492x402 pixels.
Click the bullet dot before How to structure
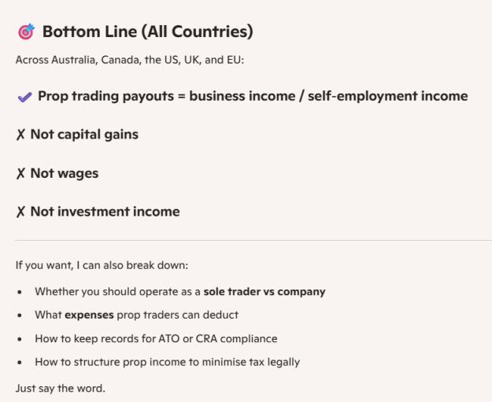(x=20, y=363)
